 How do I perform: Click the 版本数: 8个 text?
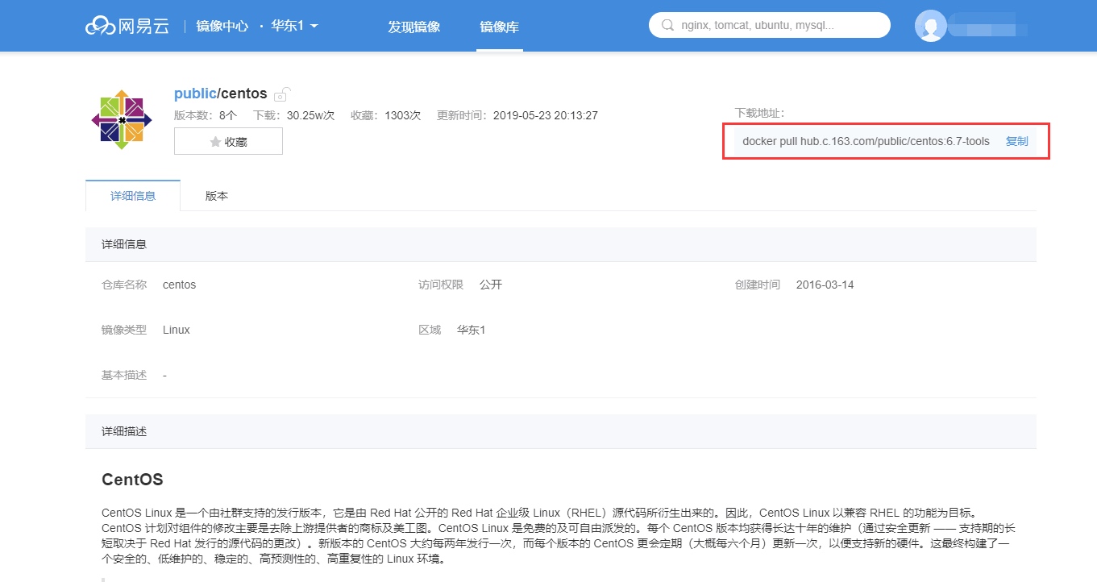click(206, 115)
